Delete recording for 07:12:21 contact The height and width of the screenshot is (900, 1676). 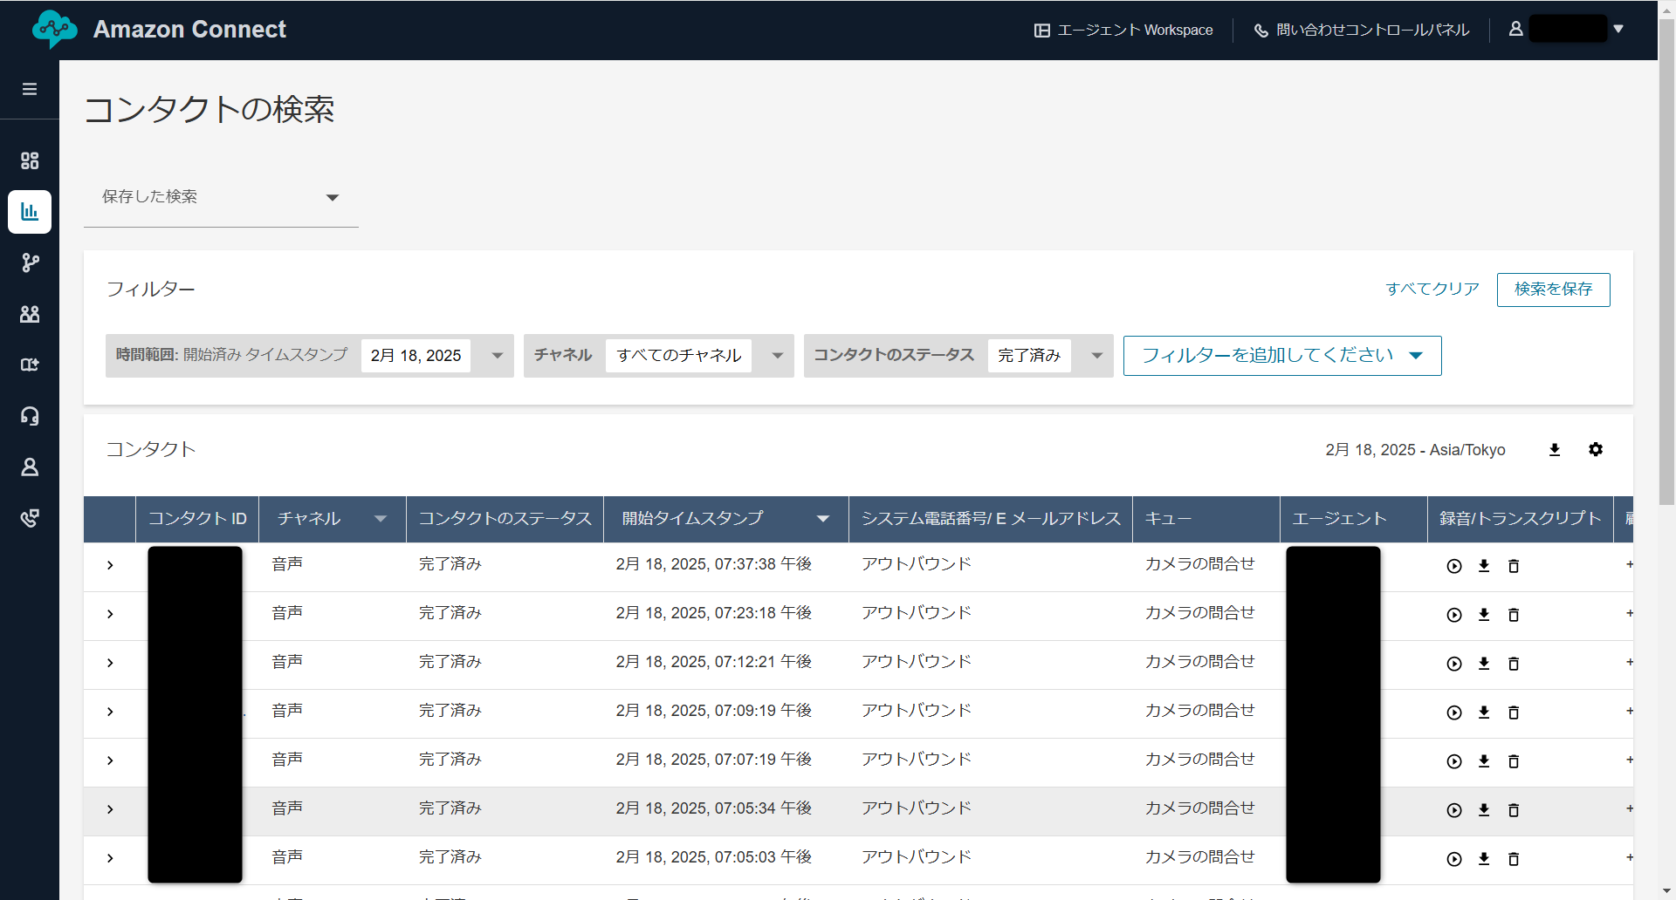(1514, 664)
